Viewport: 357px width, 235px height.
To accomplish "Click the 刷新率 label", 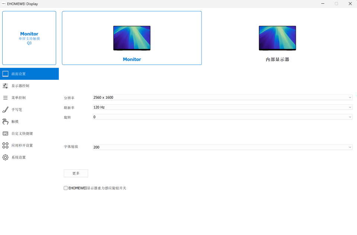I will tap(69, 108).
